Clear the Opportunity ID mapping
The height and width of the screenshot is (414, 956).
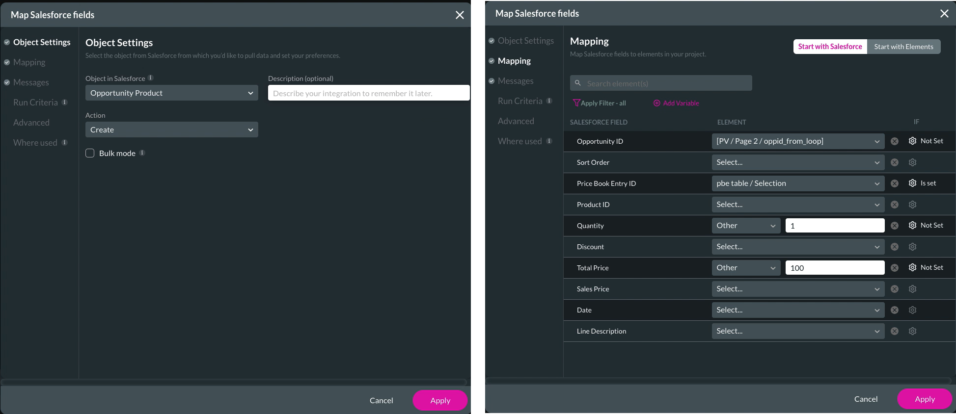(895, 141)
